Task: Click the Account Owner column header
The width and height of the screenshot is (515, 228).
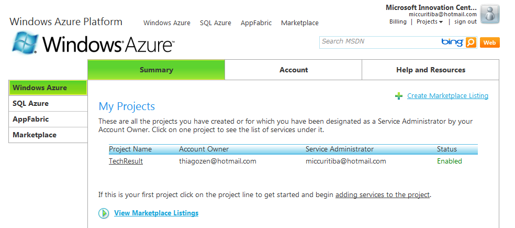Action: (x=204, y=149)
